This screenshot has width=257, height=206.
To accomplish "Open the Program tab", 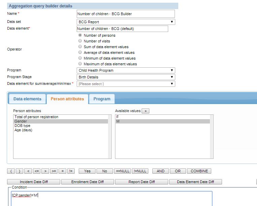I will coord(102,99).
